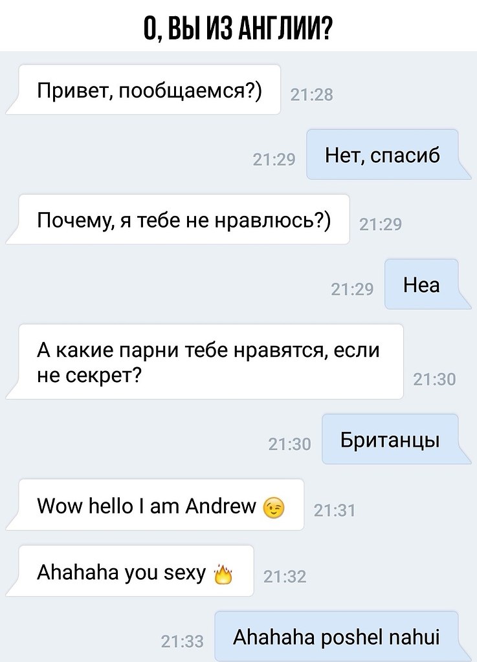The image size is (477, 662).
Task: Select the "Привет, пообщаемся?)" message bubble
Action: click(150, 89)
